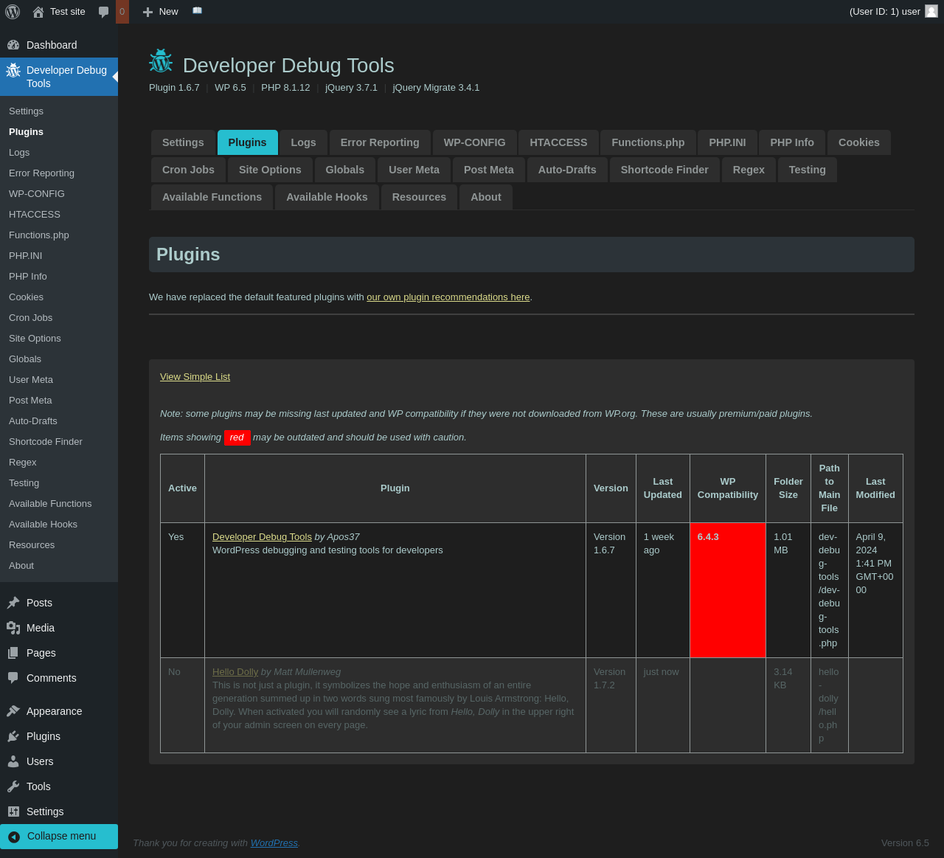Viewport: 944px width, 858px height.
Task: Open Media via its sidebar icon
Action: coord(13,628)
